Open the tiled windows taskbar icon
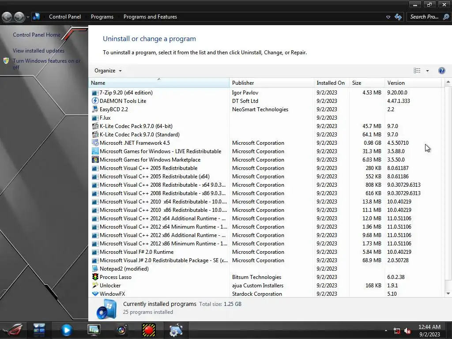Screen dimensions: 452x339 39,330
